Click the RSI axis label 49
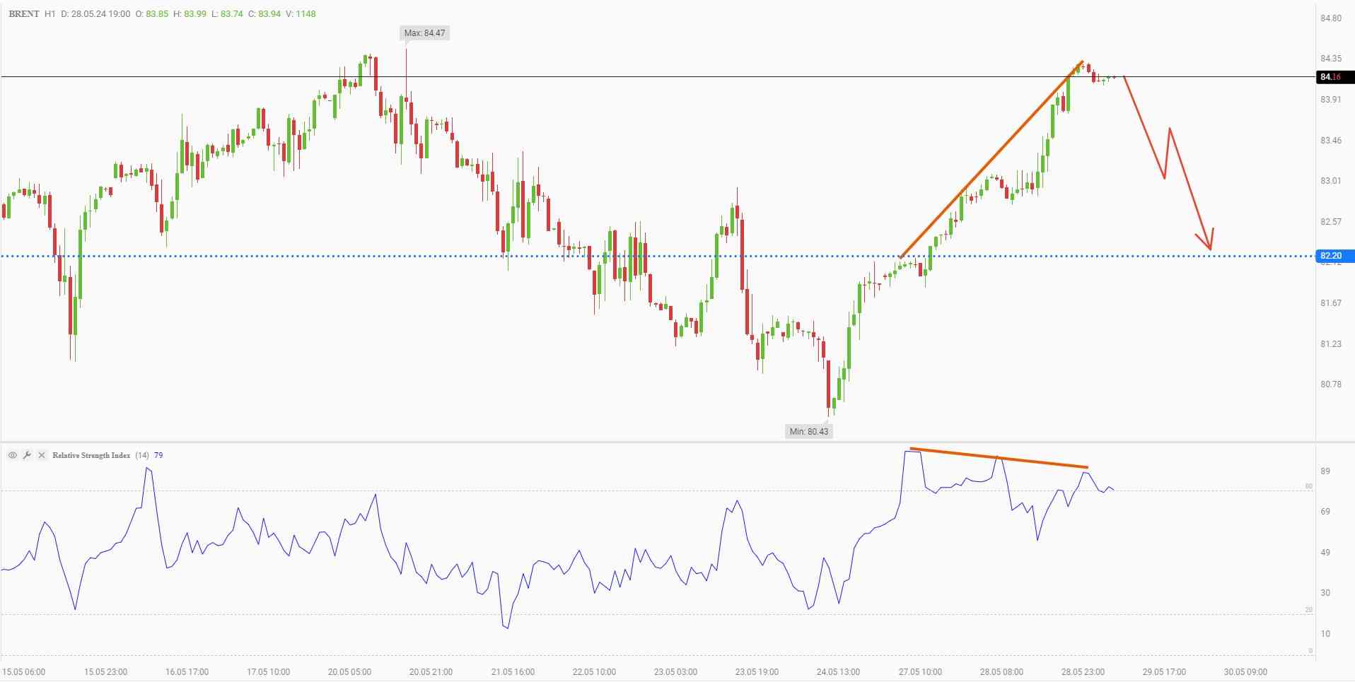 [1325, 553]
